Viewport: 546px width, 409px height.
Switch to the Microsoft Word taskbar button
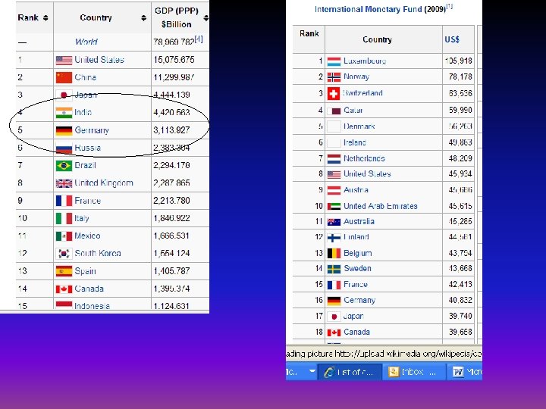(465, 372)
